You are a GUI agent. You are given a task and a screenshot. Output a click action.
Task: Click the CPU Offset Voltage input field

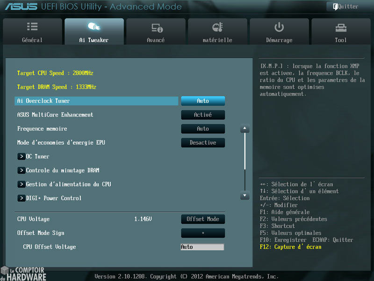pyautogui.click(x=202, y=247)
